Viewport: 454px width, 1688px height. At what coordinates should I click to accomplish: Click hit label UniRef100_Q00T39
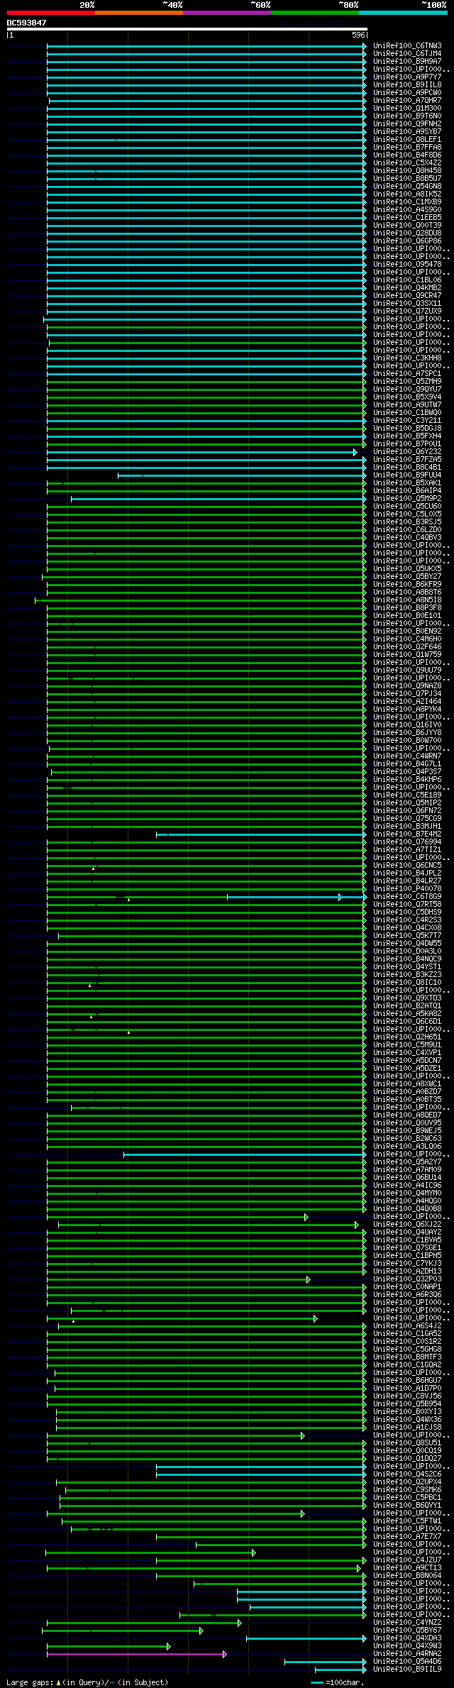tap(407, 226)
